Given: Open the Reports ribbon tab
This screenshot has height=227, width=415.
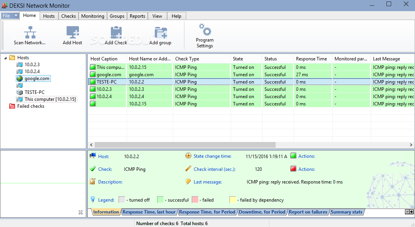Looking at the screenshot, I should [x=137, y=16].
